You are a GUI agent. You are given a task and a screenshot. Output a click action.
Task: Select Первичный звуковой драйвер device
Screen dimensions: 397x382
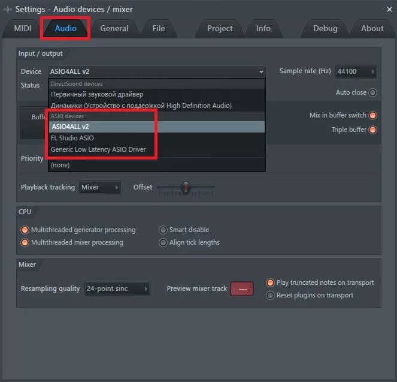tap(156, 94)
